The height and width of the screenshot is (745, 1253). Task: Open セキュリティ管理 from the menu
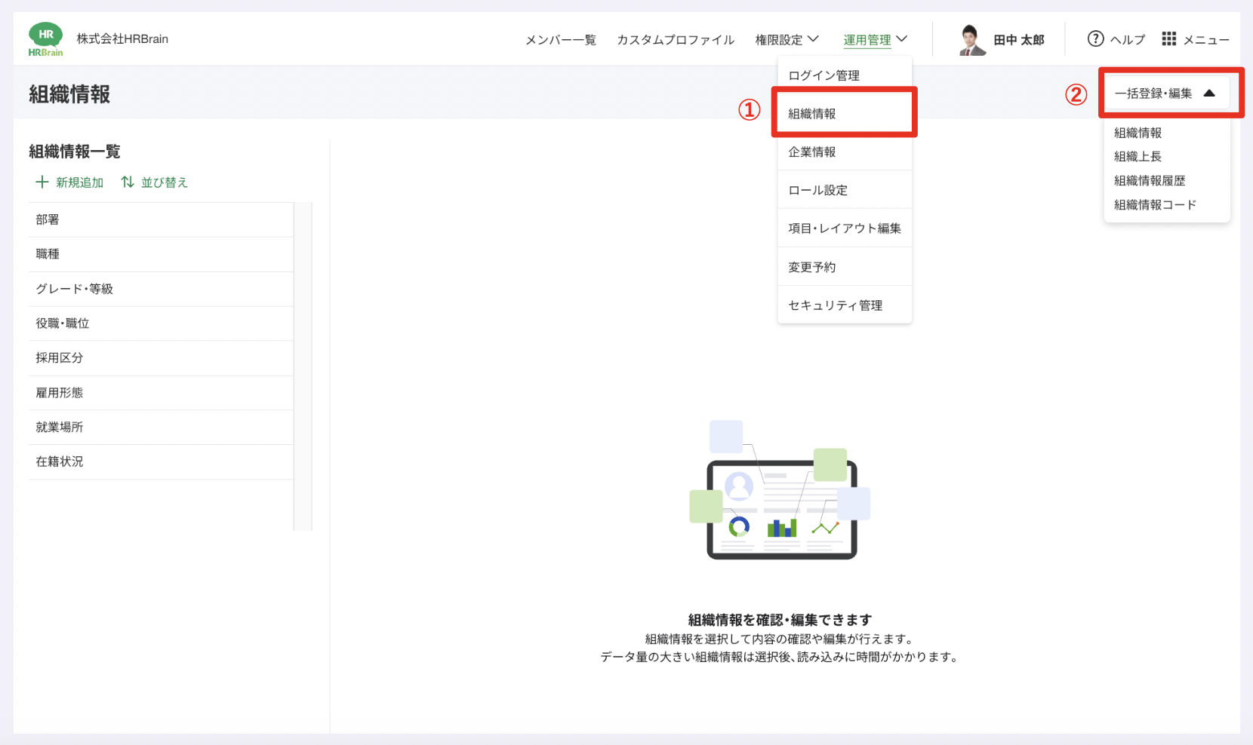click(x=835, y=305)
